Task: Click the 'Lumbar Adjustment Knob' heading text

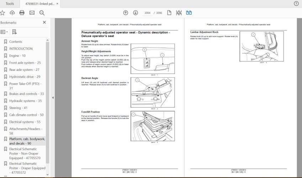Action: 204,32
